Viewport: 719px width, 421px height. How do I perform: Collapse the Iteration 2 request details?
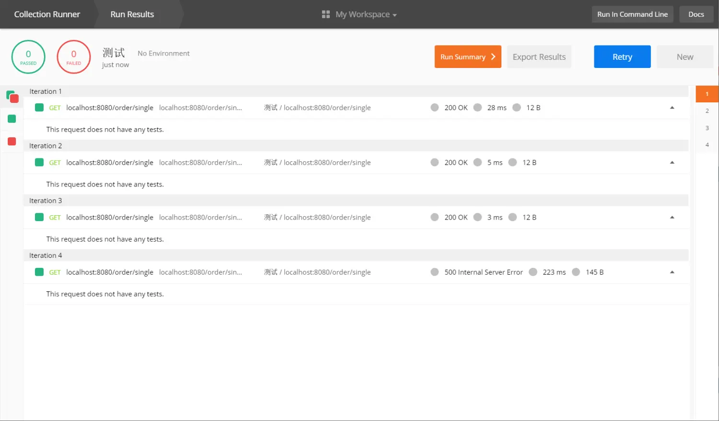click(x=672, y=163)
